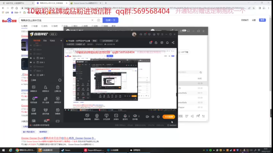This screenshot has width=273, height=153.
Task: Hide the 全屏1 layer via eye icon
Action: (31, 75)
